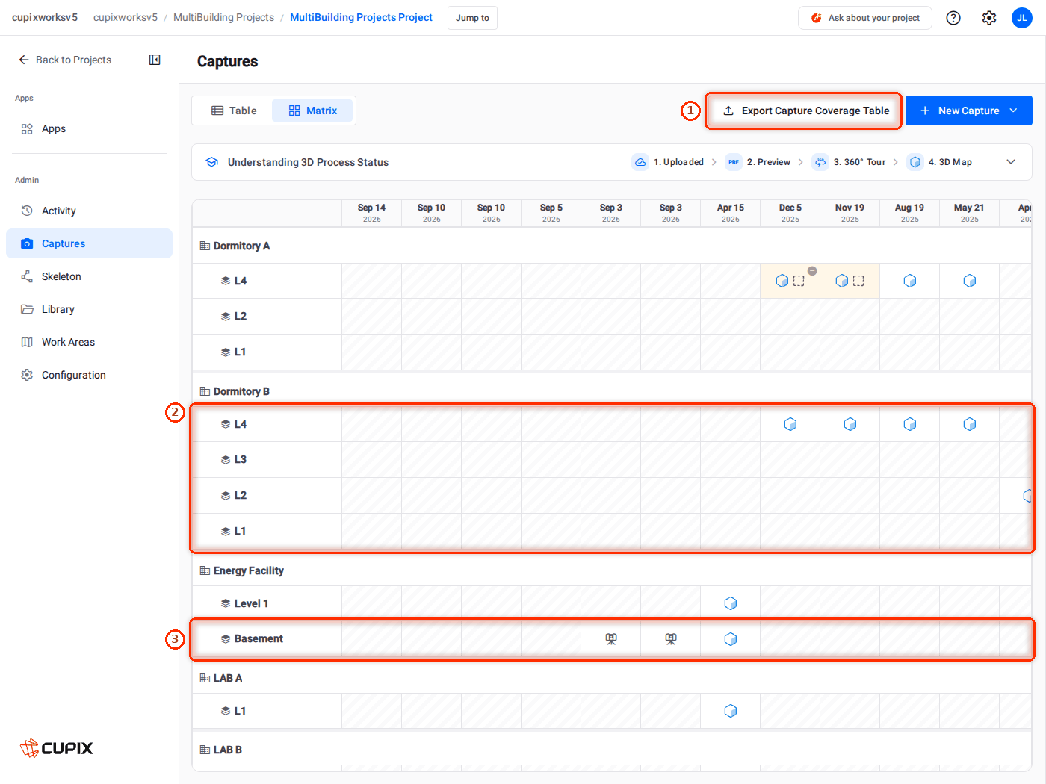This screenshot has width=1046, height=784.
Task: Expand the Understanding 3D Process Status panel
Action: (x=1011, y=162)
